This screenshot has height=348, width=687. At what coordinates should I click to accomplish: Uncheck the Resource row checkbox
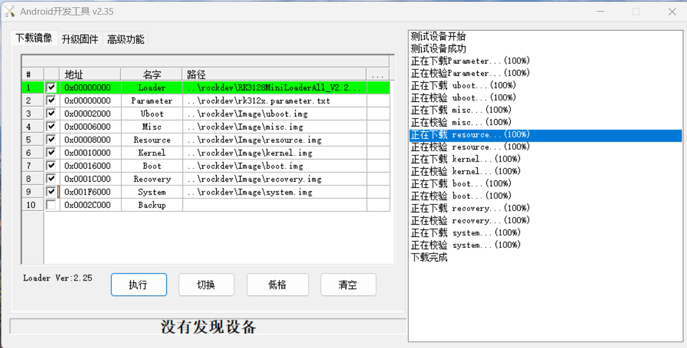(51, 140)
